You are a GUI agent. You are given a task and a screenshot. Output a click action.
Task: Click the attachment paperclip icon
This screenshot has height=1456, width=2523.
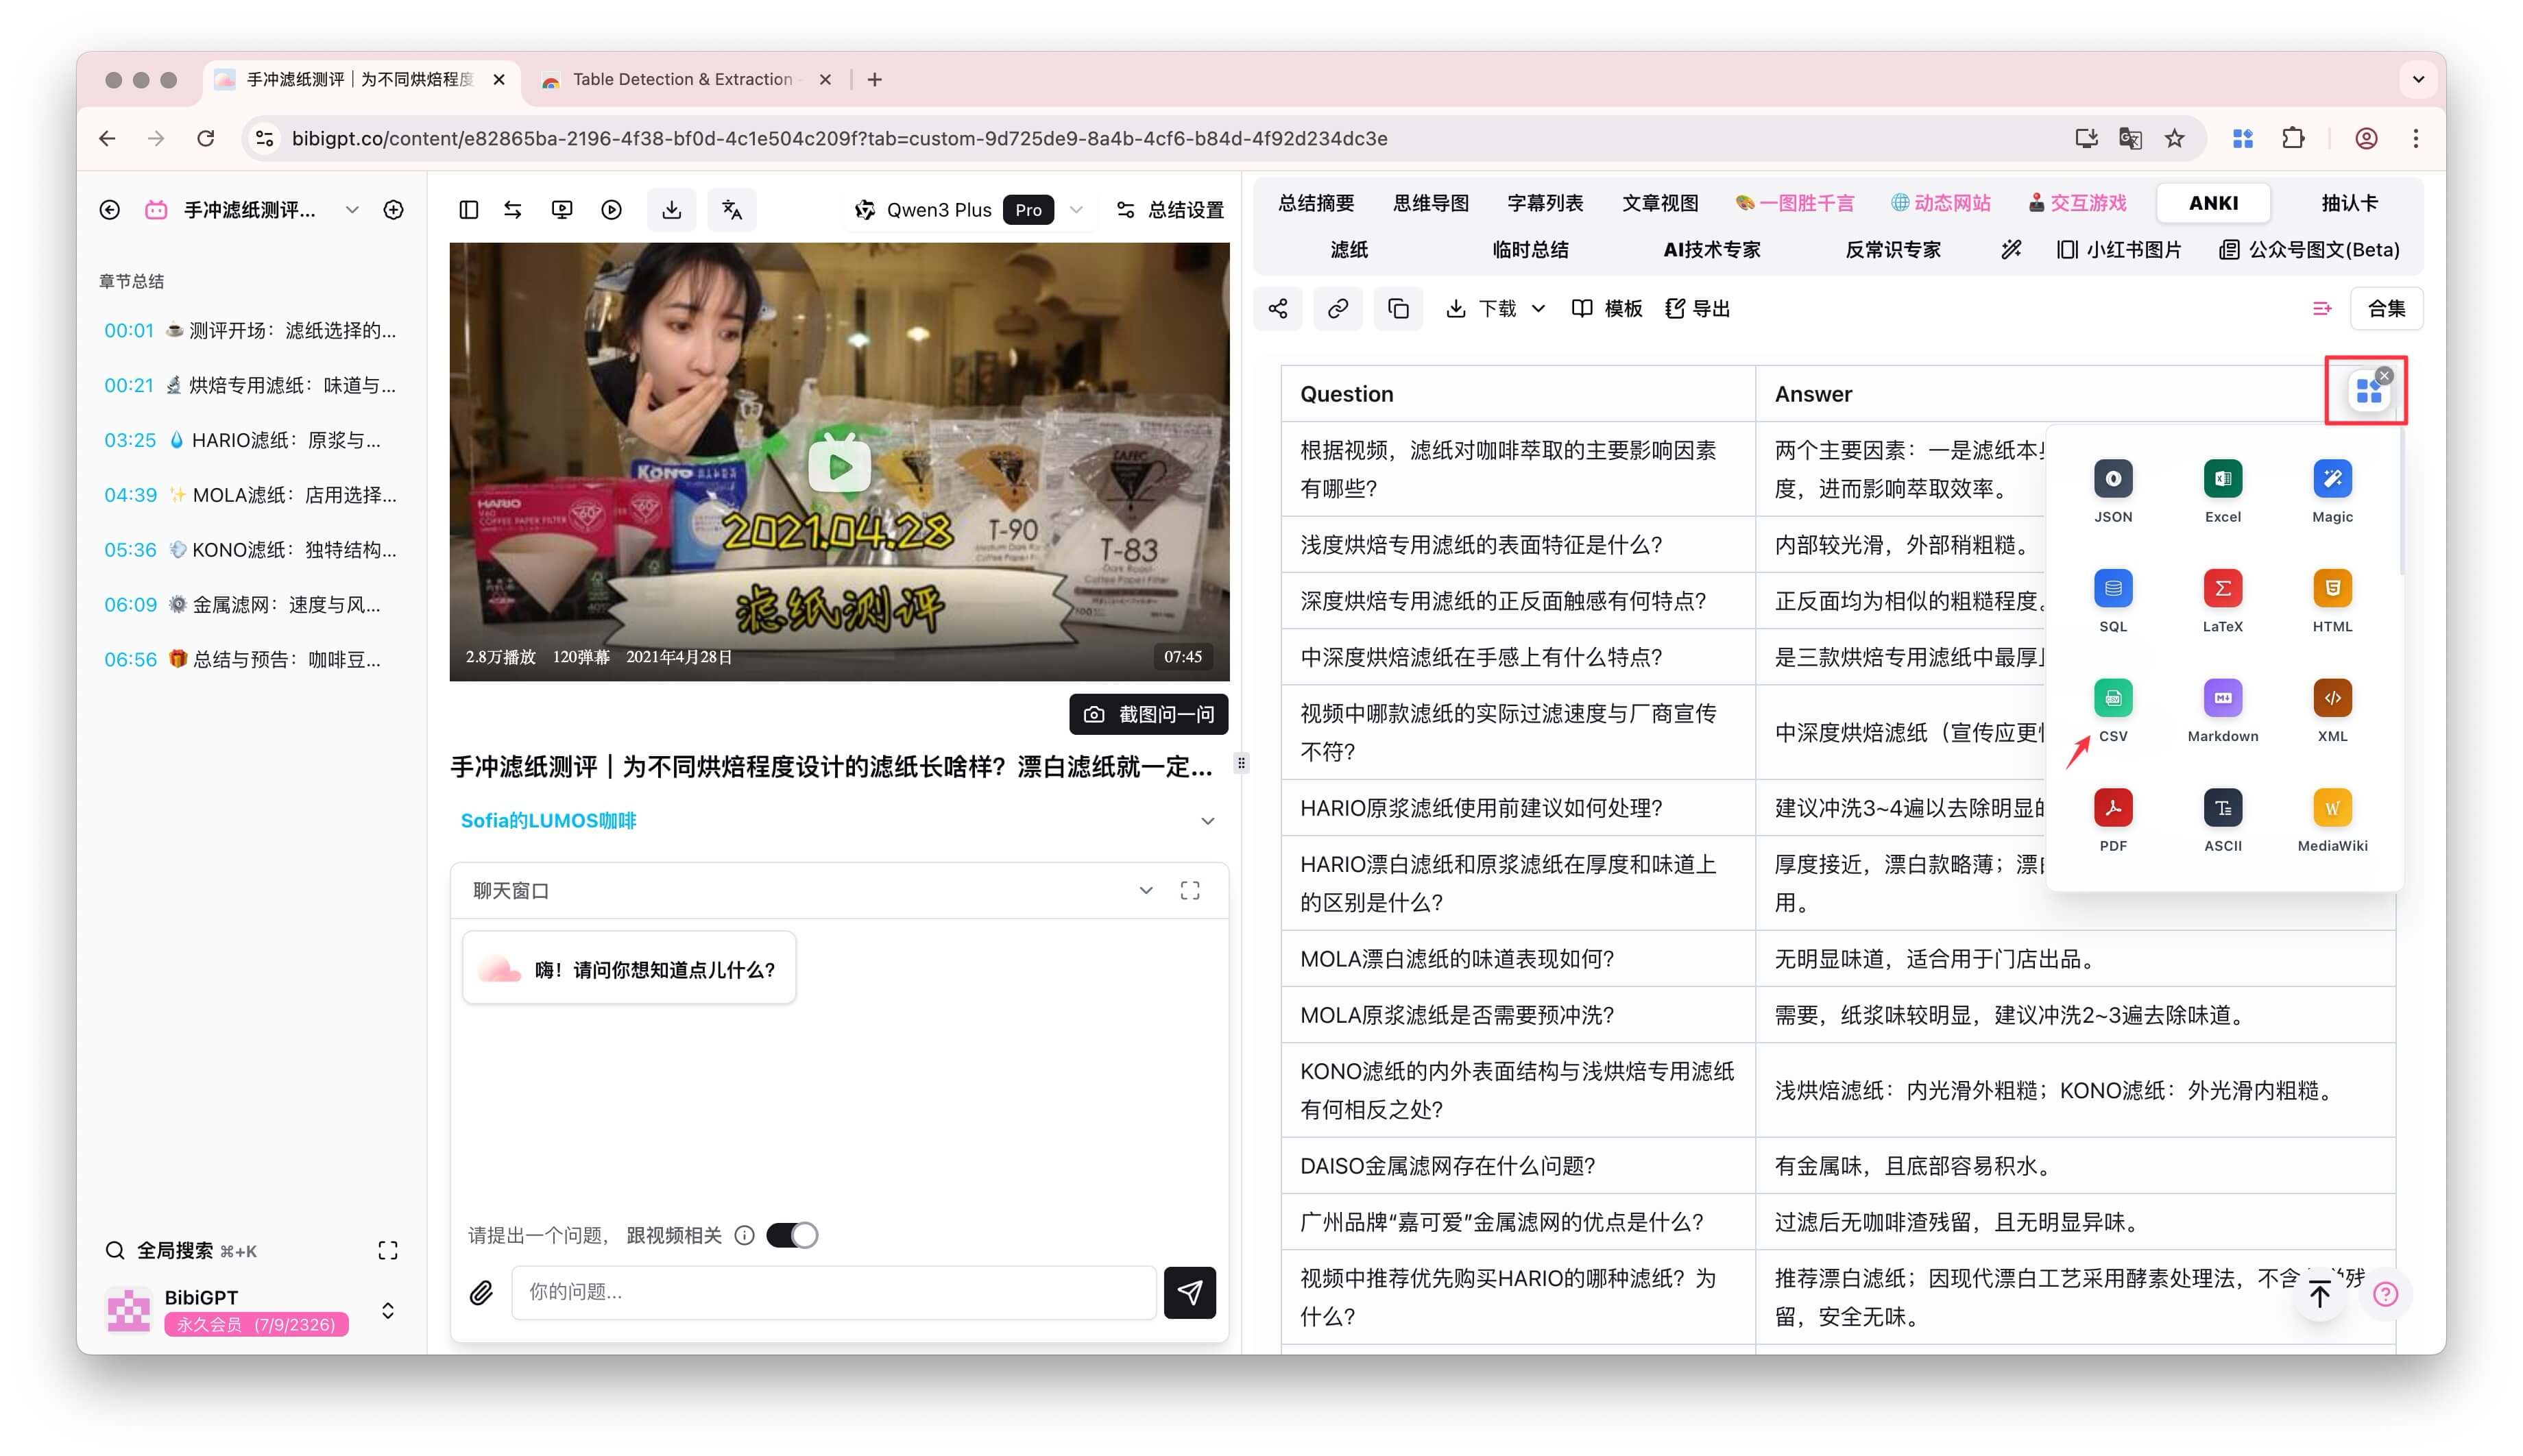coord(481,1293)
